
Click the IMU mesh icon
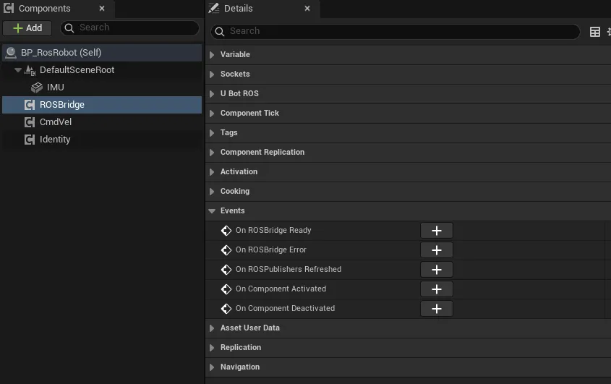tap(37, 88)
